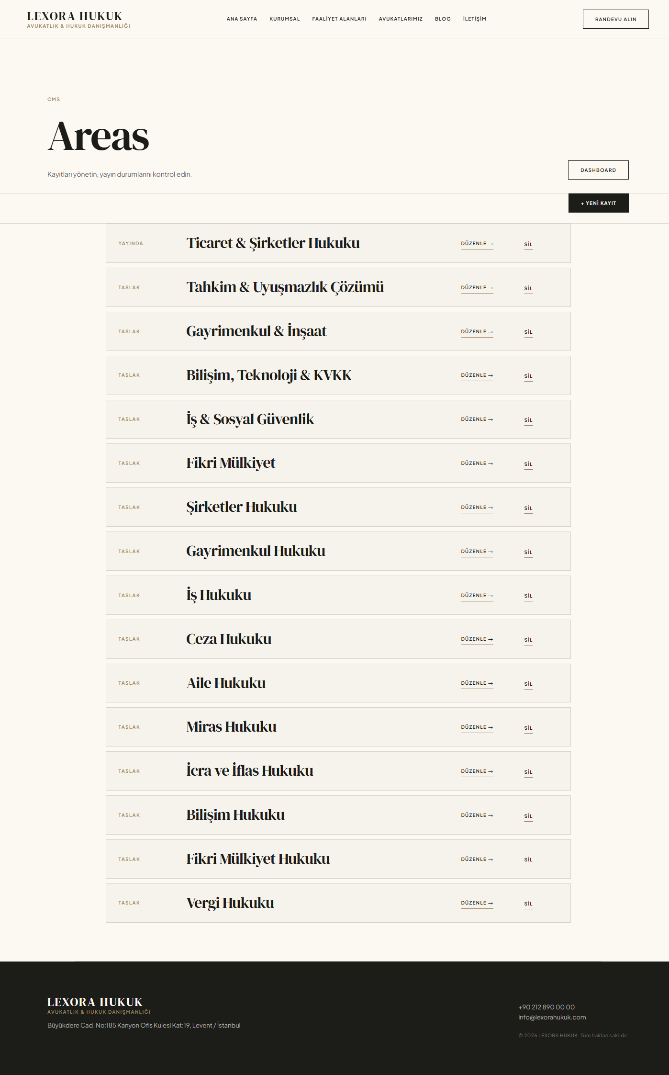Viewport: 669px width, 1075px height.
Task: Select İletişim in the top navigation
Action: (474, 19)
